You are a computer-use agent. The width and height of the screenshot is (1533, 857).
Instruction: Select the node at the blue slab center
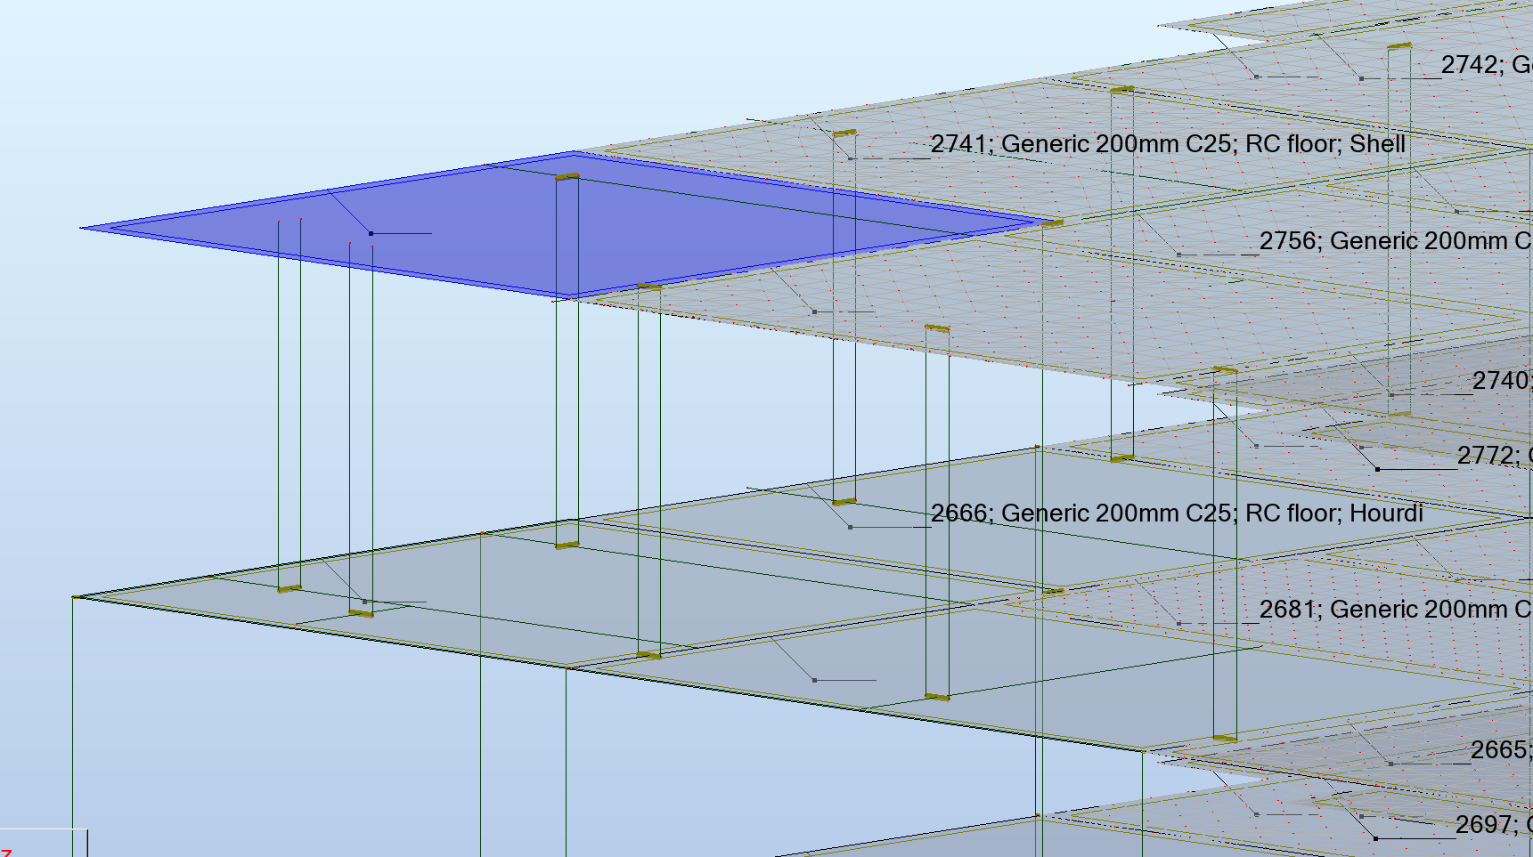tap(369, 232)
